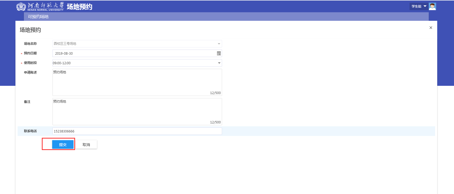Click the Henan Normal University emblem logo
The width and height of the screenshot is (454, 194).
tap(21, 6)
